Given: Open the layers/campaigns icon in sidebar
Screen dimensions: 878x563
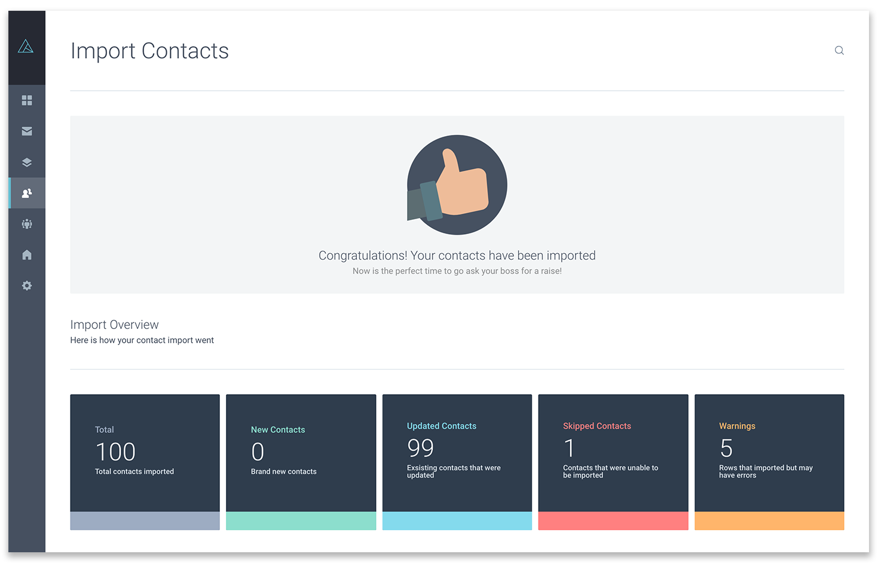Looking at the screenshot, I should 26,162.
